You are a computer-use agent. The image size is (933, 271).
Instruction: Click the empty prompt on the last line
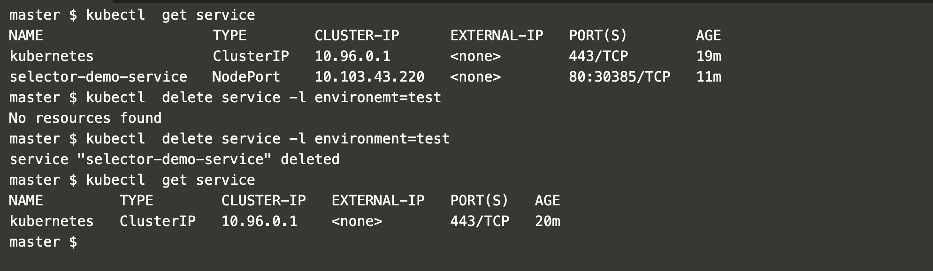(x=43, y=242)
